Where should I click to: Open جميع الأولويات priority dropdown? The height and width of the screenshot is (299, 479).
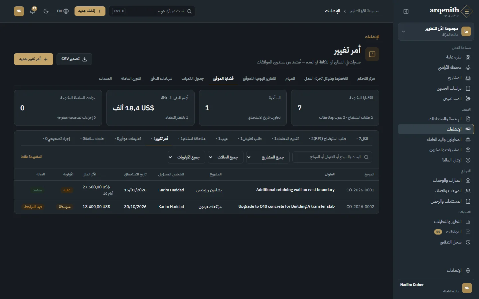(186, 157)
